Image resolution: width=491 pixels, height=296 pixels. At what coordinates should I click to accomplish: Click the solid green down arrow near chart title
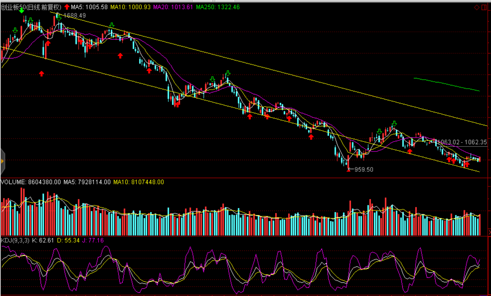click(x=22, y=11)
